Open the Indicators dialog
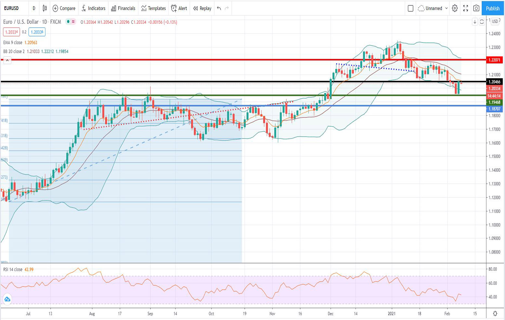This screenshot has width=505, height=320. coord(93,8)
